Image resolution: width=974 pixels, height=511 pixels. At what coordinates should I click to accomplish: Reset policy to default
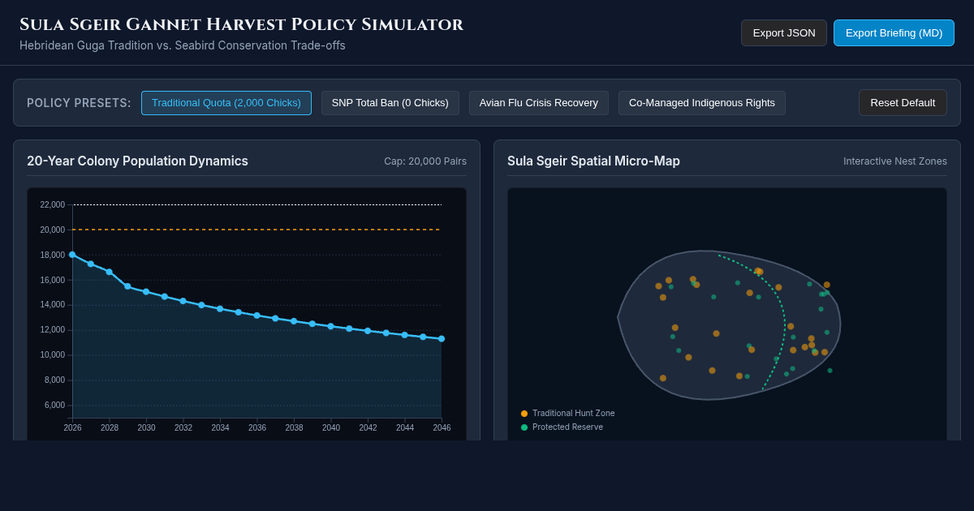point(903,103)
